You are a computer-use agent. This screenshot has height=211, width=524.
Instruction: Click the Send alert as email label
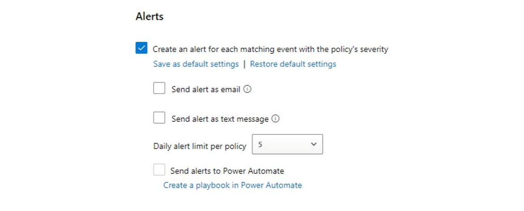(x=206, y=90)
